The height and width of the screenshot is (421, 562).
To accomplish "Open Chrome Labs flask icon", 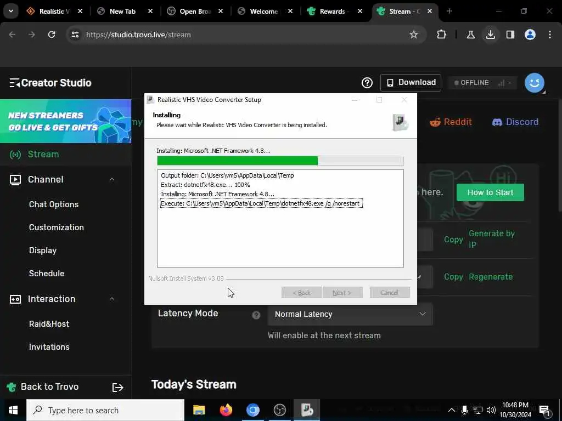I will coord(470,35).
